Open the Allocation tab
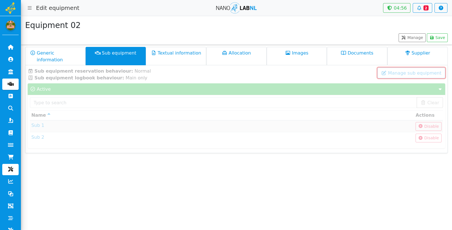 pyautogui.click(x=236, y=56)
